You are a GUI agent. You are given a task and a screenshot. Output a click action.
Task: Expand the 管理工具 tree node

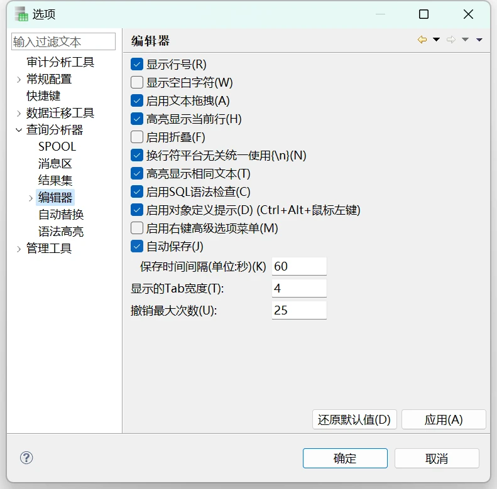click(19, 249)
